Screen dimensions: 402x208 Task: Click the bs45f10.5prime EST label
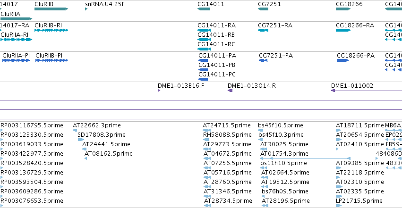[281, 125]
